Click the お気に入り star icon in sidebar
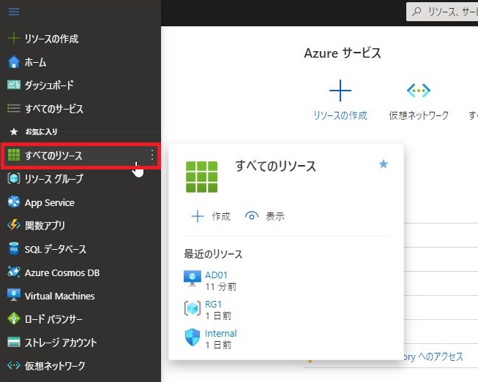This screenshot has width=478, height=382. pos(13,131)
